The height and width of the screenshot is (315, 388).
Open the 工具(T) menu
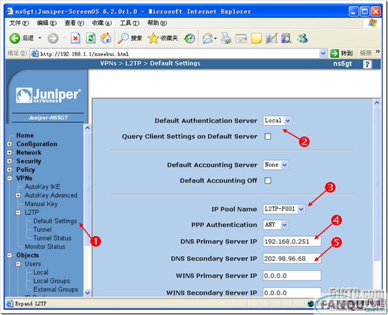pos(129,23)
